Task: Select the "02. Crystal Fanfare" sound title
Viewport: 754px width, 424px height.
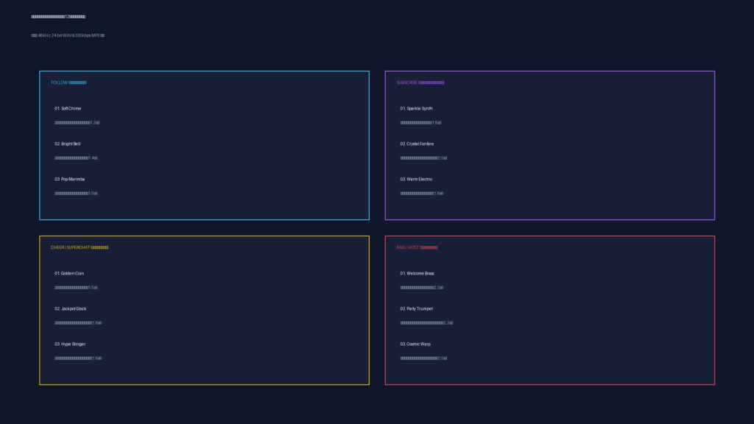Action: (x=417, y=144)
